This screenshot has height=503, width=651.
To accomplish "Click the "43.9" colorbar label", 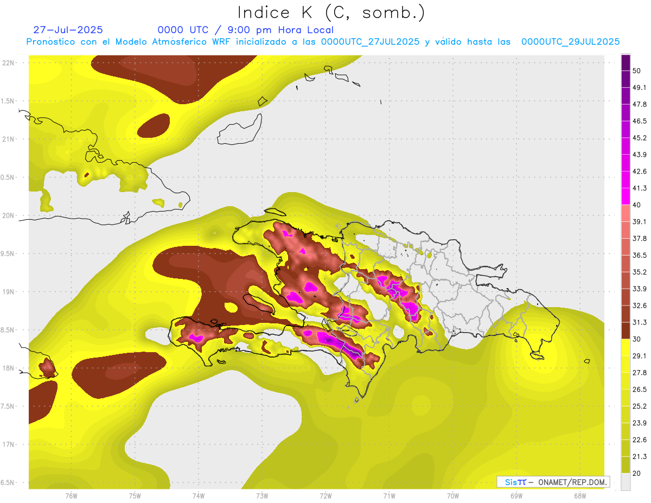I will coord(640,155).
